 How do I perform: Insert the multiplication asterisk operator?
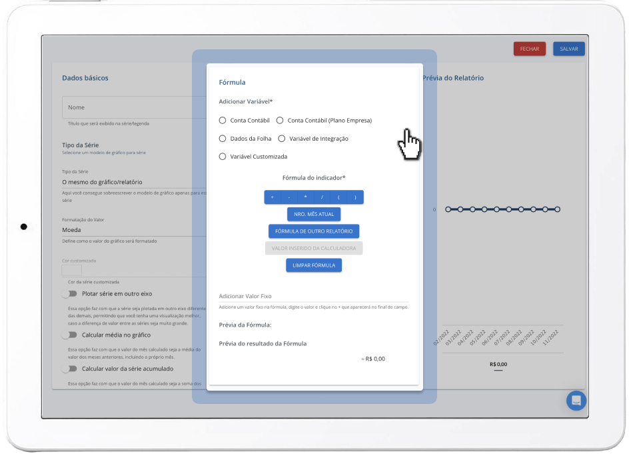point(306,197)
